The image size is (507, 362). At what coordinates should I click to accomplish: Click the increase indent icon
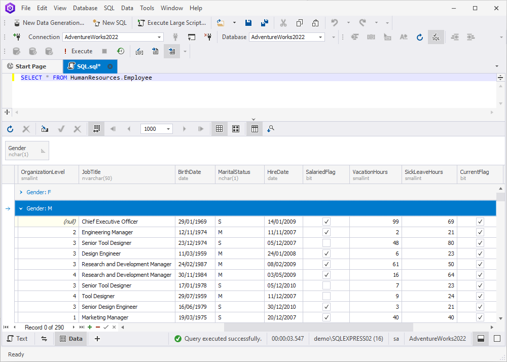point(471,37)
